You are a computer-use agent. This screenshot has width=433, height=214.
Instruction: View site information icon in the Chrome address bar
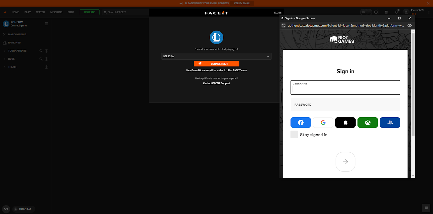284,26
